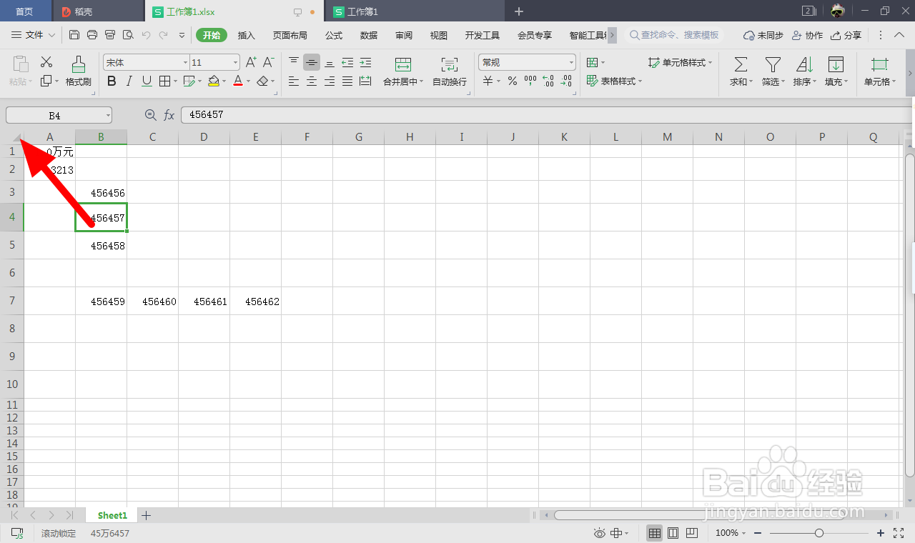The height and width of the screenshot is (543, 915).
Task: Click the thousands separator icon
Action: click(x=530, y=81)
